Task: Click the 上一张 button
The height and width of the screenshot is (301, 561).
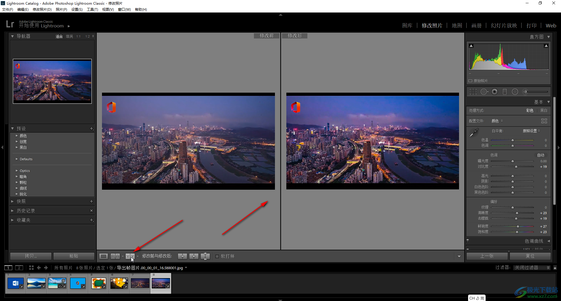Action: 487,256
